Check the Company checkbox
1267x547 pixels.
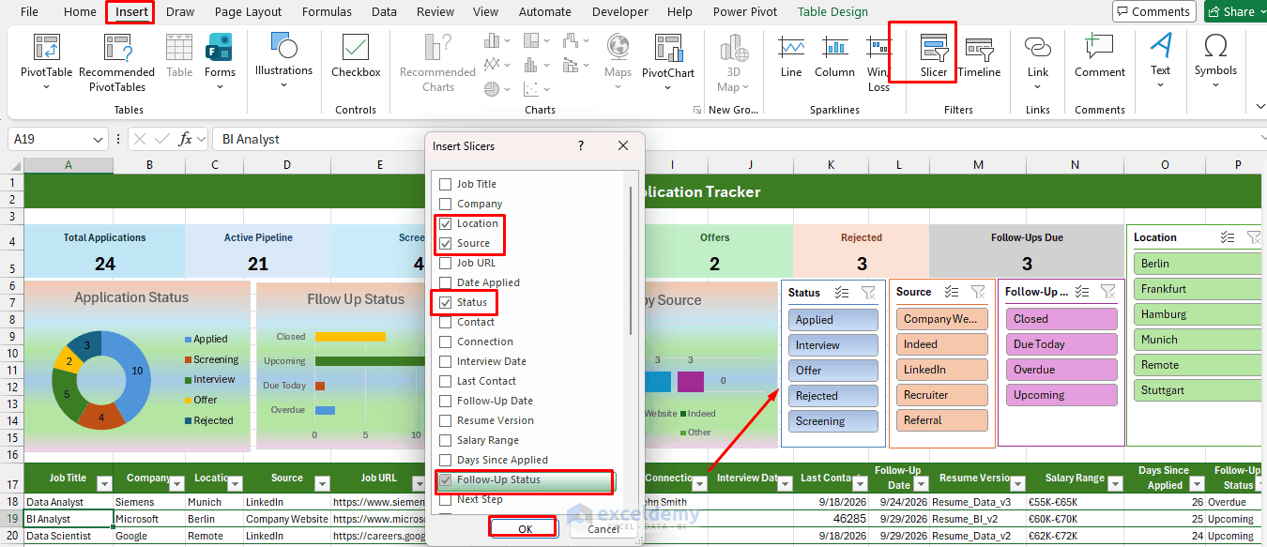446,204
